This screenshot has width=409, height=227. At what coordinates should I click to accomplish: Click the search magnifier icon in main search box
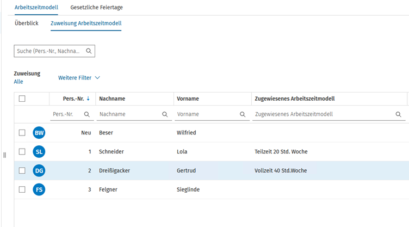89,51
